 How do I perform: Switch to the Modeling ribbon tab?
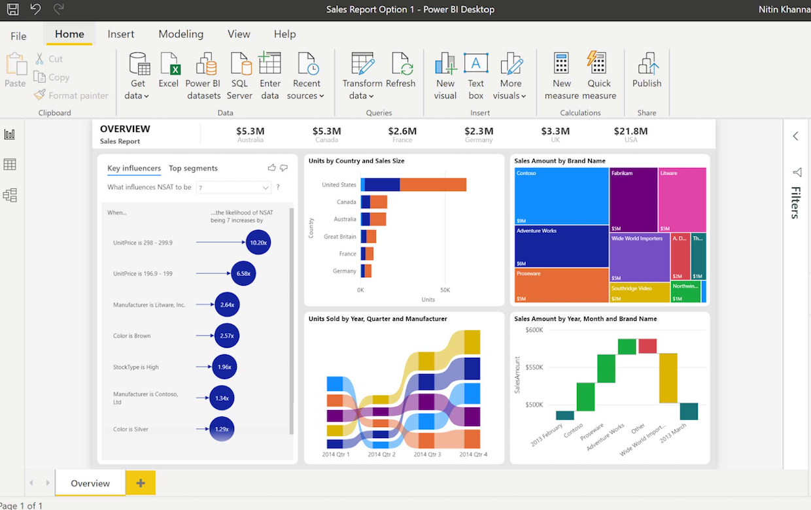181,34
